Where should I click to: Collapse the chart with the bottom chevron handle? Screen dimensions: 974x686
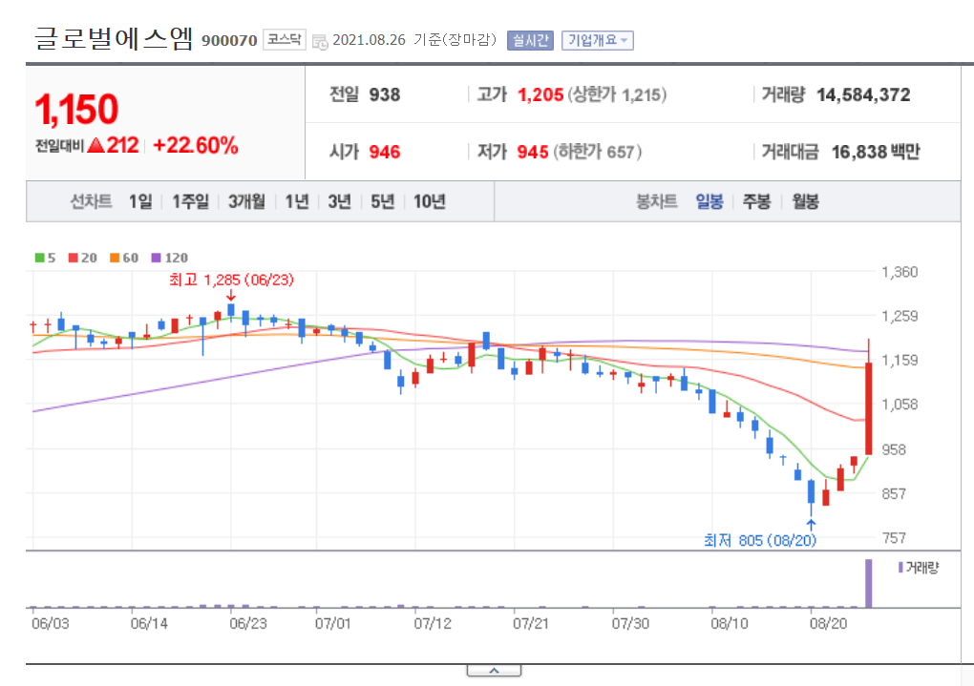tap(494, 671)
